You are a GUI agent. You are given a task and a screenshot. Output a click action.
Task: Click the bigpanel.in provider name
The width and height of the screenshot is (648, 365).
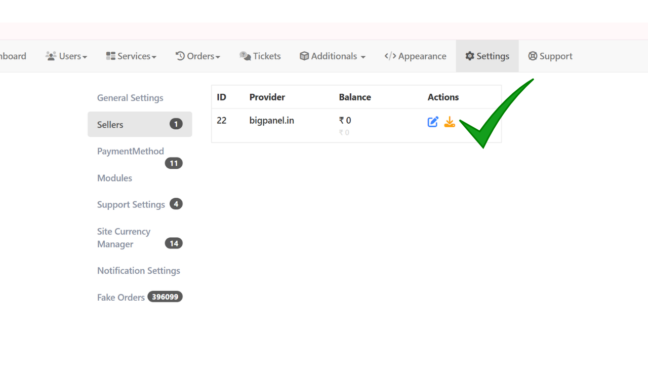tap(272, 121)
